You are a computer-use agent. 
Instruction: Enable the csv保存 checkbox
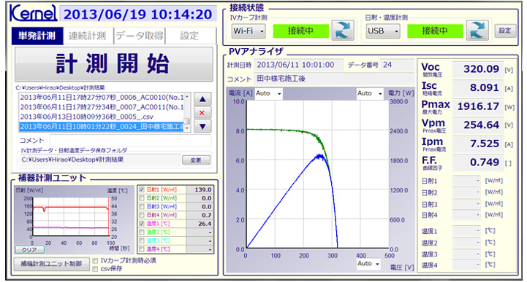tap(95, 269)
